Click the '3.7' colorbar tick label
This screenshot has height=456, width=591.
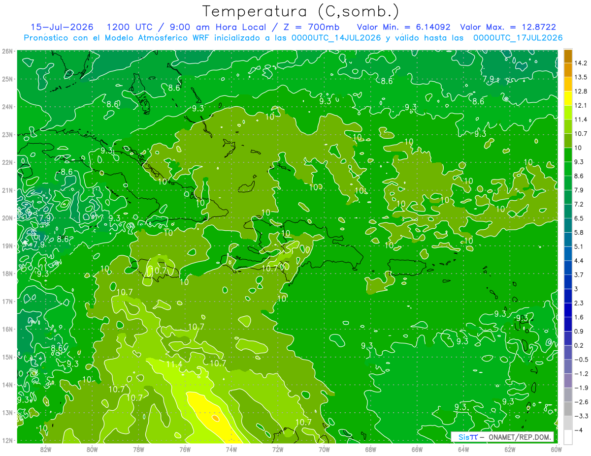point(579,274)
